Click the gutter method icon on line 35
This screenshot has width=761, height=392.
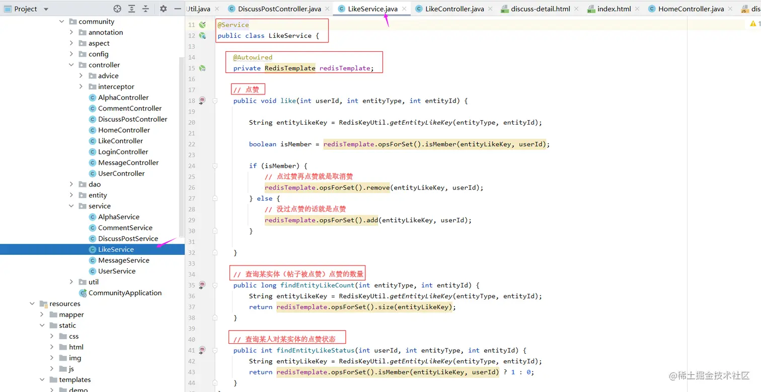[x=202, y=285]
